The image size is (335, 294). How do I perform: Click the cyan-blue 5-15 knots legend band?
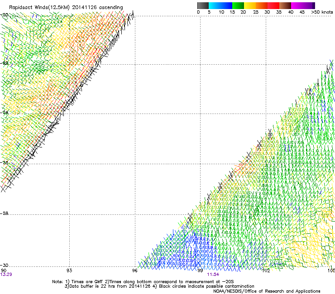(x=220, y=5)
